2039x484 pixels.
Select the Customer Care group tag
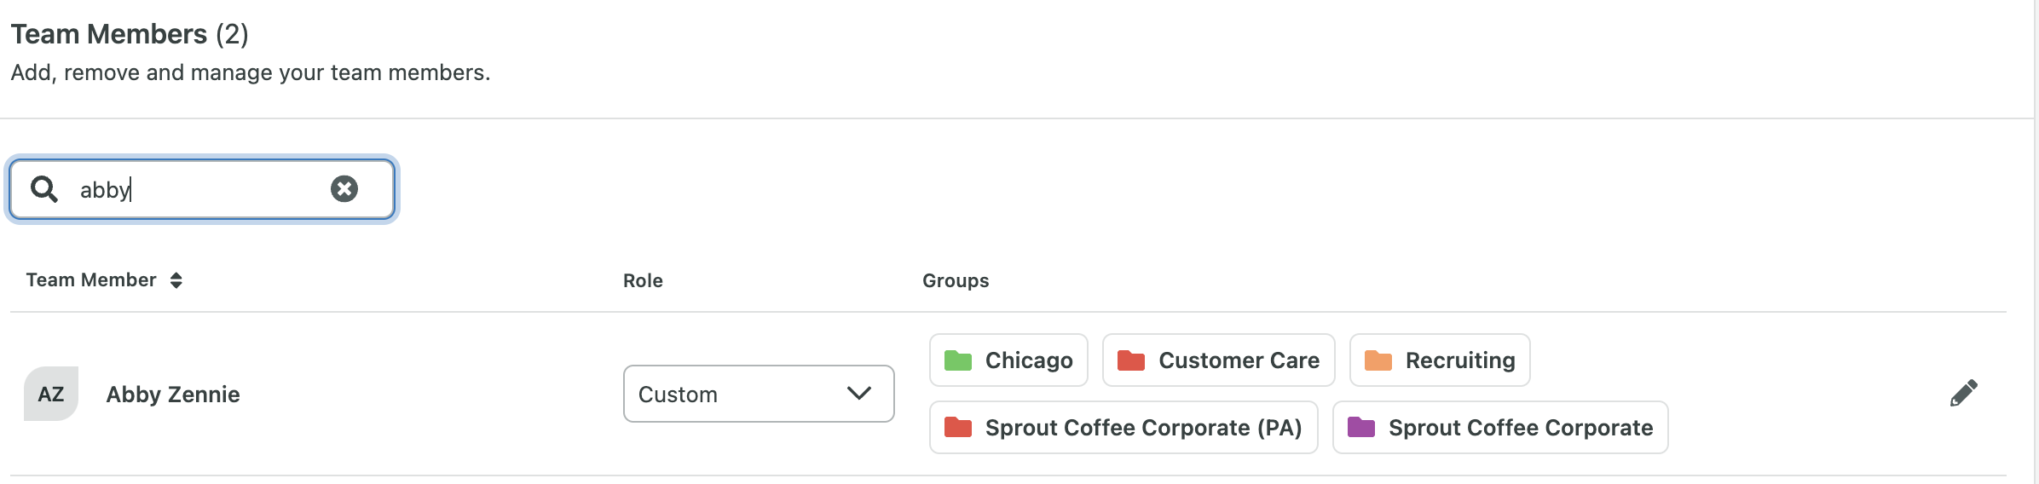[x=1219, y=360]
